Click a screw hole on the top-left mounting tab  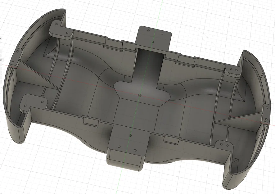coord(56,24)
